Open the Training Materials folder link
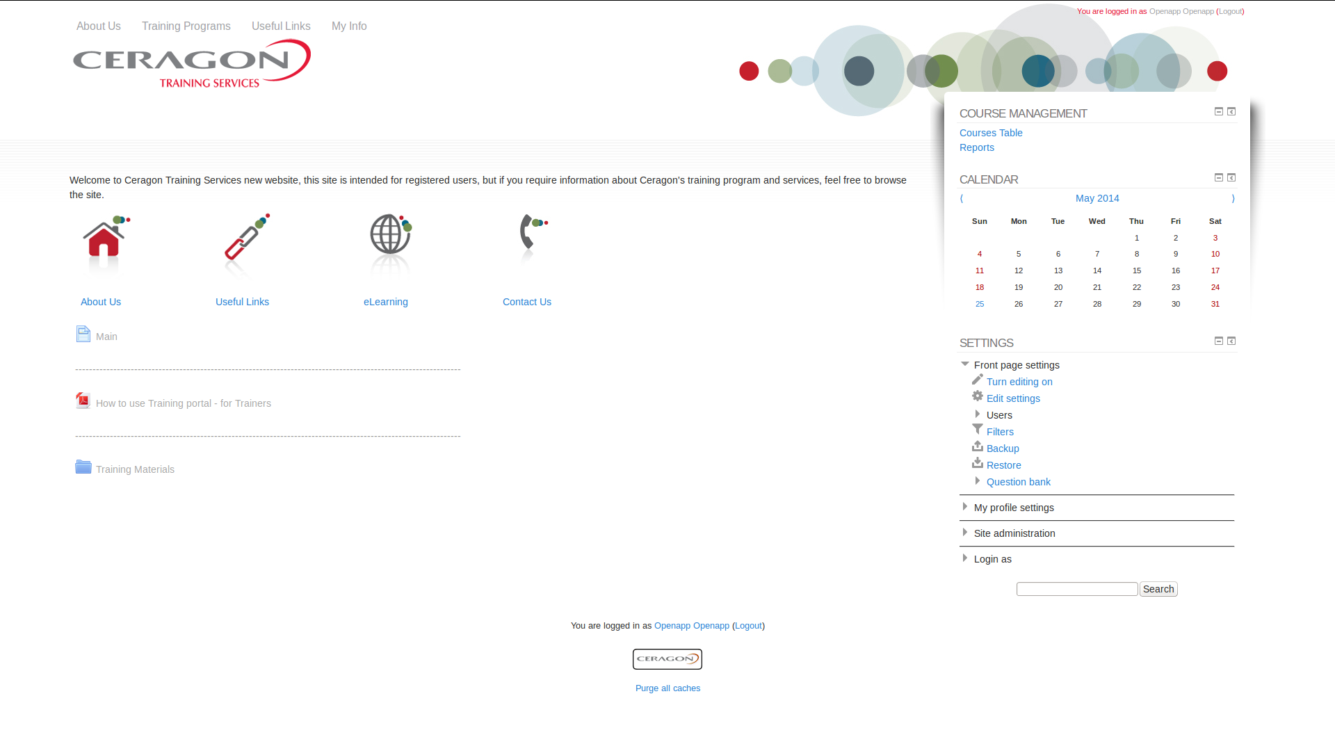The height and width of the screenshot is (751, 1335). [135, 469]
